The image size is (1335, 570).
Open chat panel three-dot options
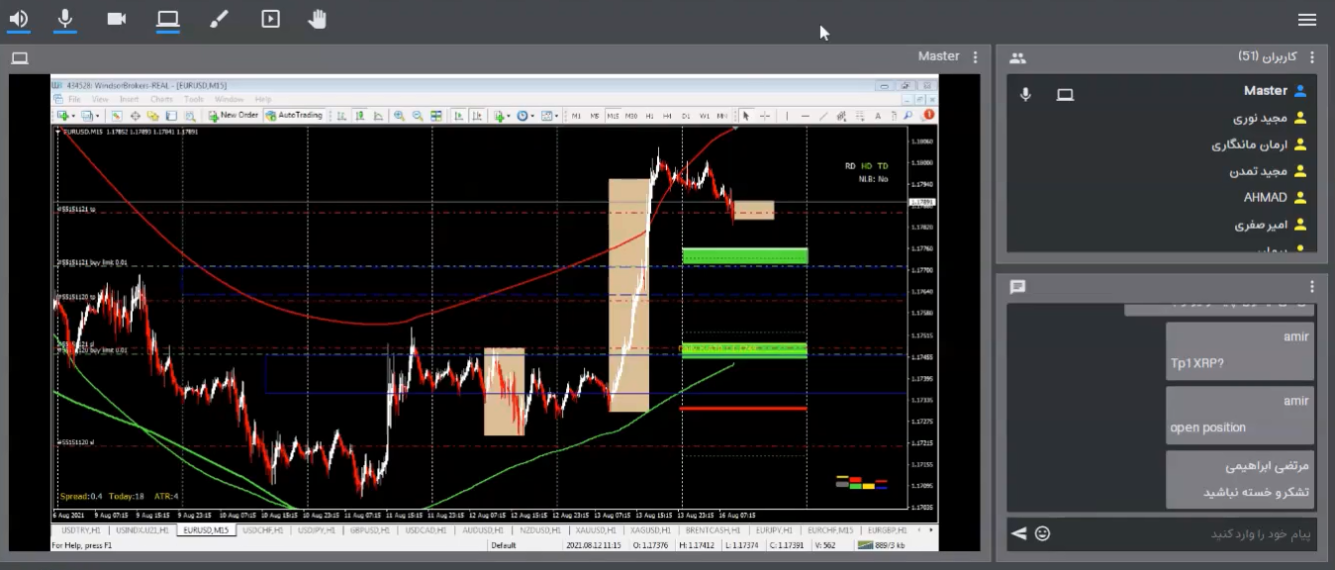click(x=1312, y=287)
